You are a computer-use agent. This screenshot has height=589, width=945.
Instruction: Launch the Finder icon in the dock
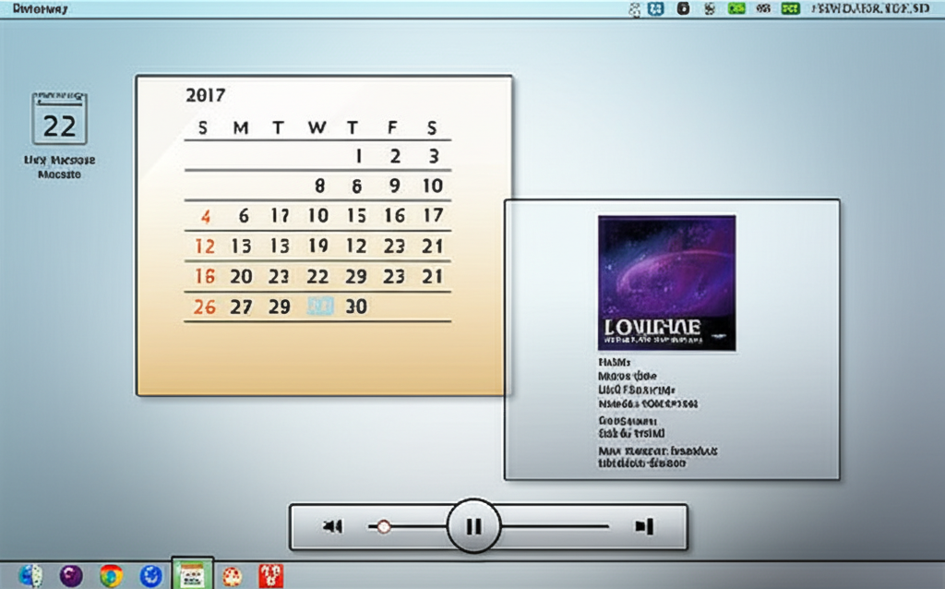click(30, 575)
